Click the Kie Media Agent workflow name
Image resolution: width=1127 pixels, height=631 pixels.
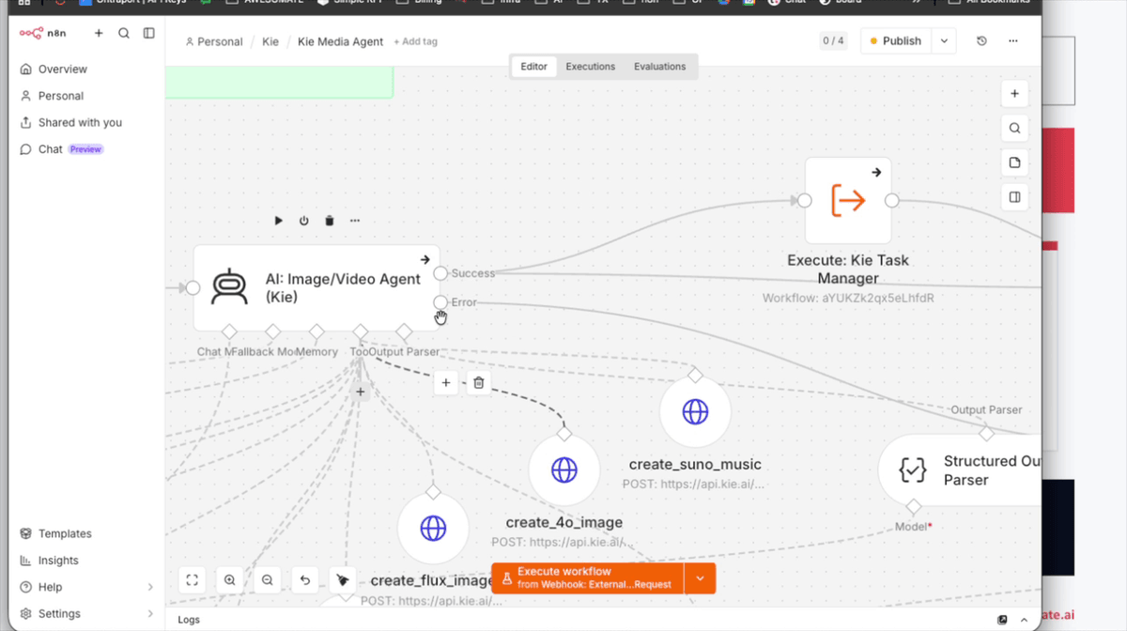click(340, 41)
